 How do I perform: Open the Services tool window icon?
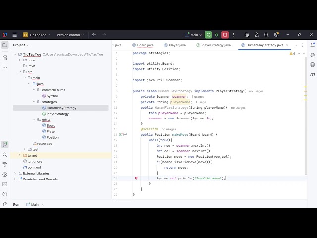5,174
